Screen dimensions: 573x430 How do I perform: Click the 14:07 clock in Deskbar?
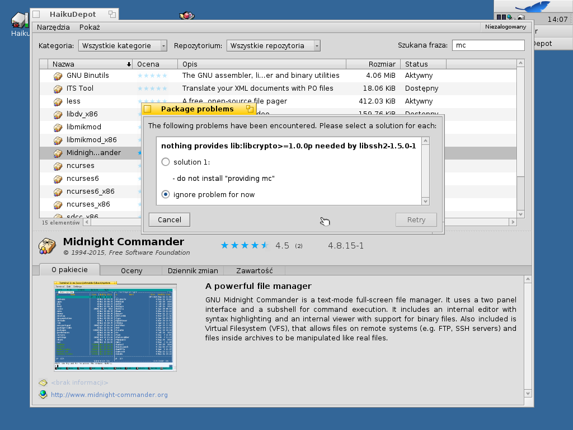pyautogui.click(x=557, y=20)
